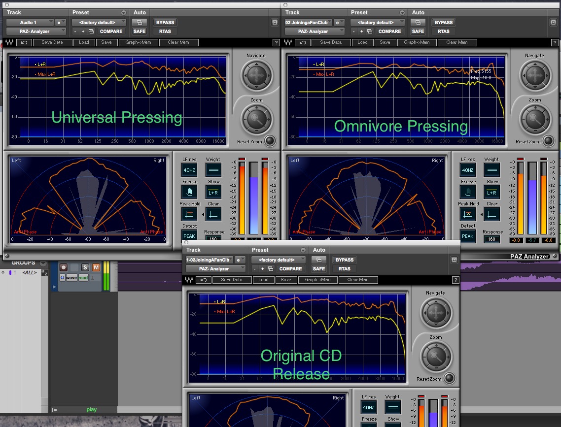Click automation enable icon in 02 JoiningaFanClub window
This screenshot has height=427, width=561.
point(418,22)
